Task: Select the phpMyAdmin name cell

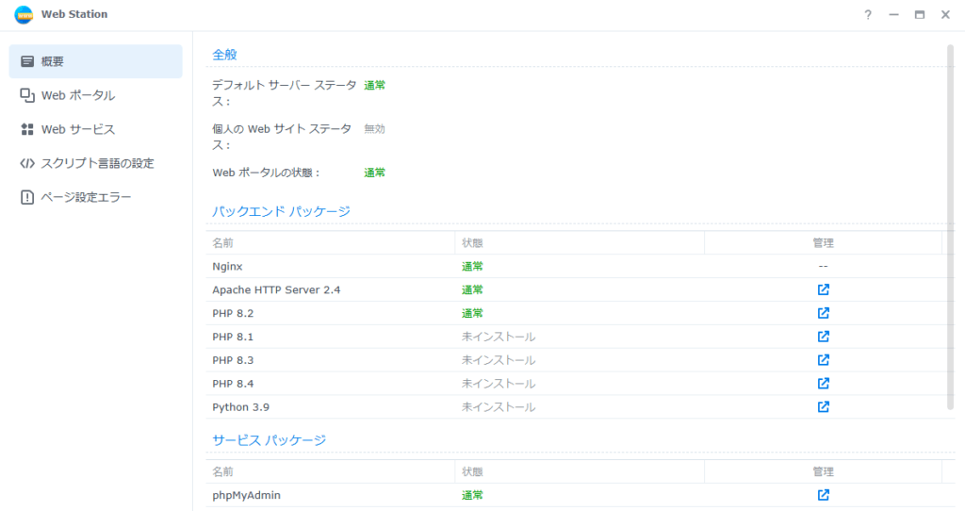Action: click(246, 495)
